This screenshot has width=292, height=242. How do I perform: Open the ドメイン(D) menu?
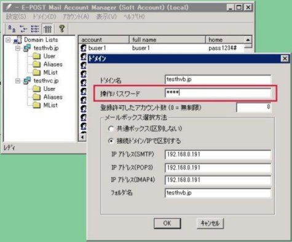[44, 17]
